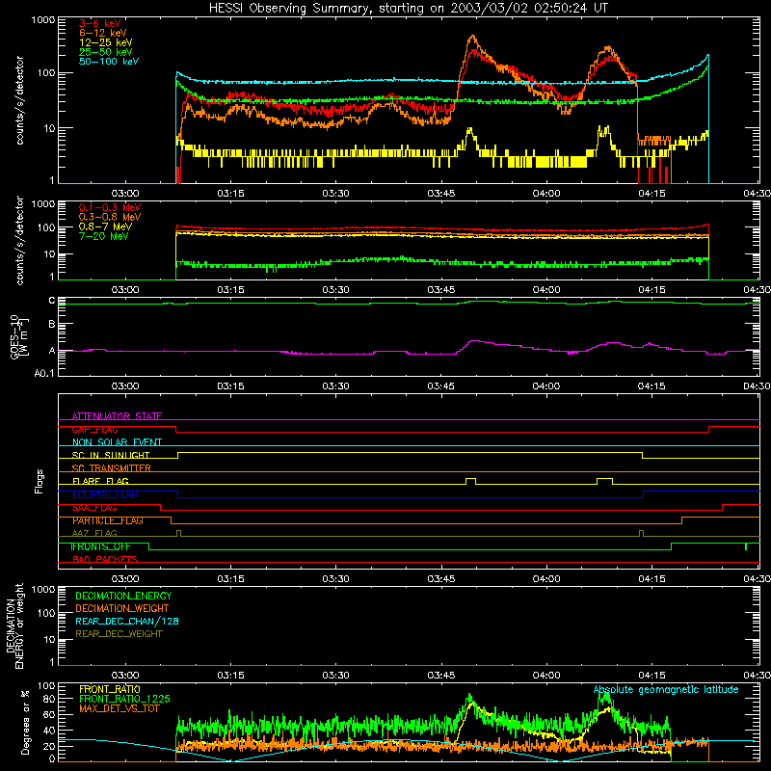Click the Flags panel axis title
Viewport: 771px width, 771px height.
point(40,481)
